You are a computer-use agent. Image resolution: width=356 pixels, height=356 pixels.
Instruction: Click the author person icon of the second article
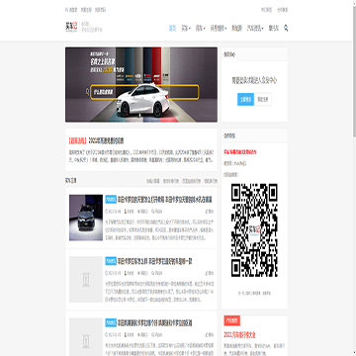pyautogui.click(x=127, y=273)
